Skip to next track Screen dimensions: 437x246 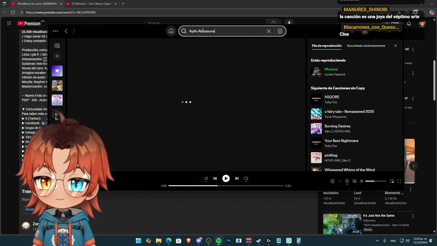pyautogui.click(x=237, y=178)
